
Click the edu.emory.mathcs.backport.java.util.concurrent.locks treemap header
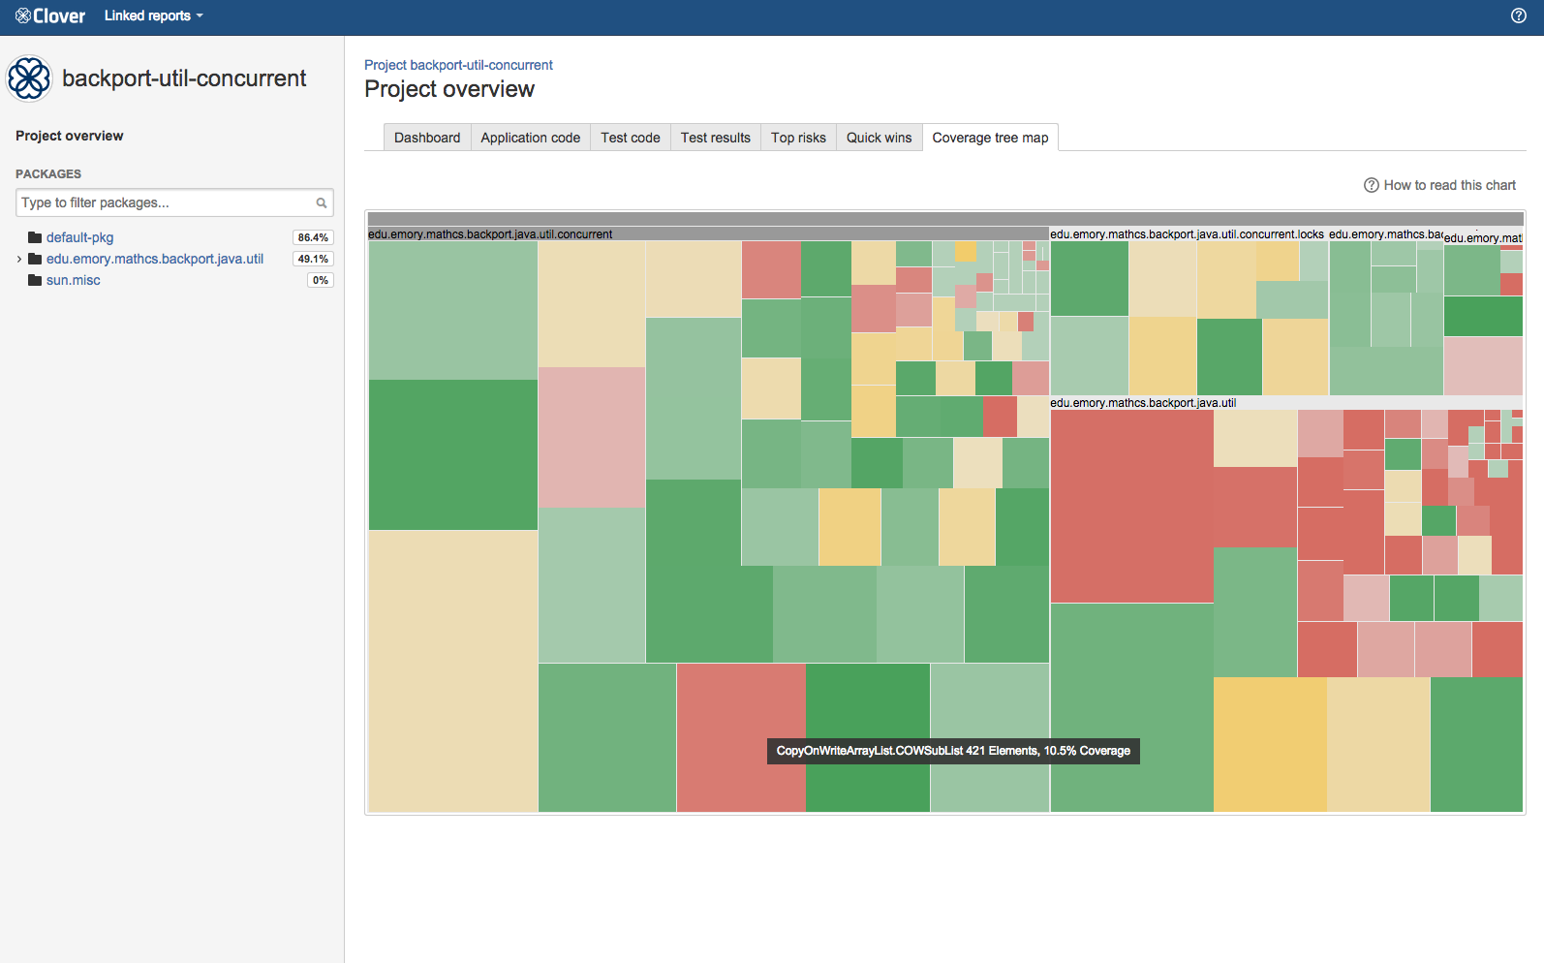[1187, 234]
